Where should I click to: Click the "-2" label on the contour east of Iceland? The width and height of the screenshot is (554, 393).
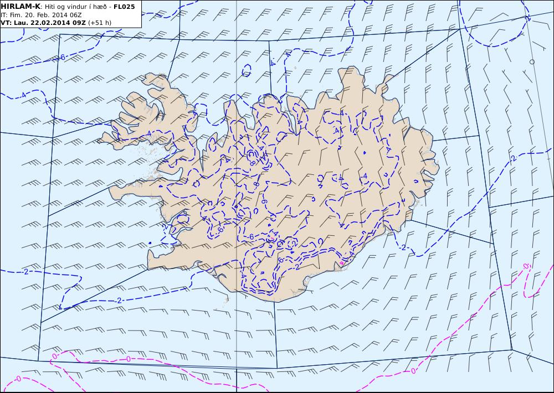click(x=513, y=158)
